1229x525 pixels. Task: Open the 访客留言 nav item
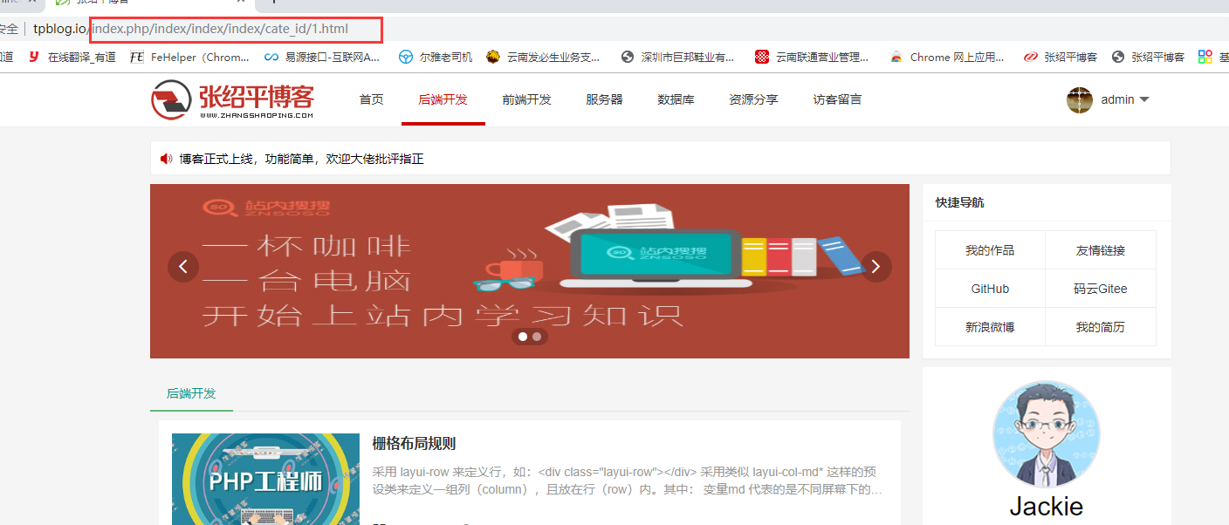838,99
